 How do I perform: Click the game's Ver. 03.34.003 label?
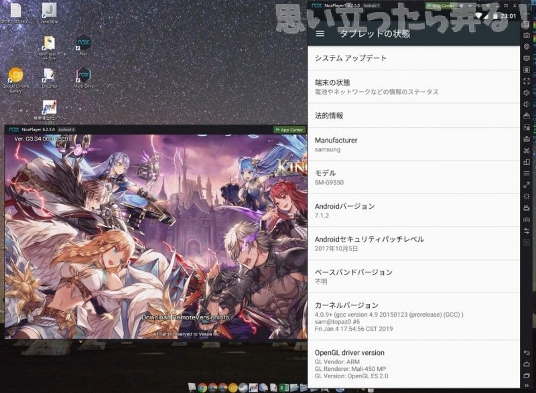(x=42, y=139)
